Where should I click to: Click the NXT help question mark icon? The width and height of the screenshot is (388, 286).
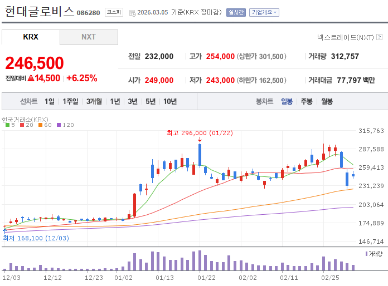pyautogui.click(x=379, y=37)
